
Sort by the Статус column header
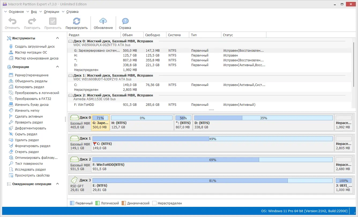tap(244, 35)
